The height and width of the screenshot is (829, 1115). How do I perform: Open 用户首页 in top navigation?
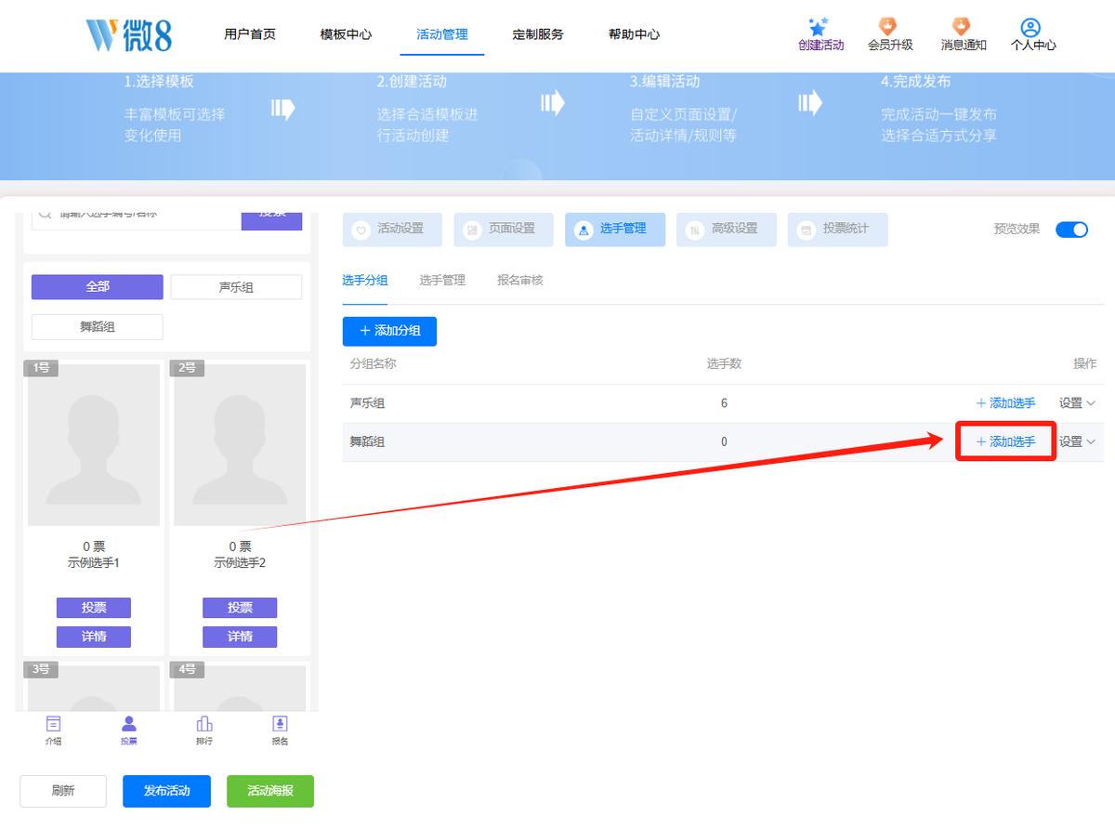click(250, 34)
